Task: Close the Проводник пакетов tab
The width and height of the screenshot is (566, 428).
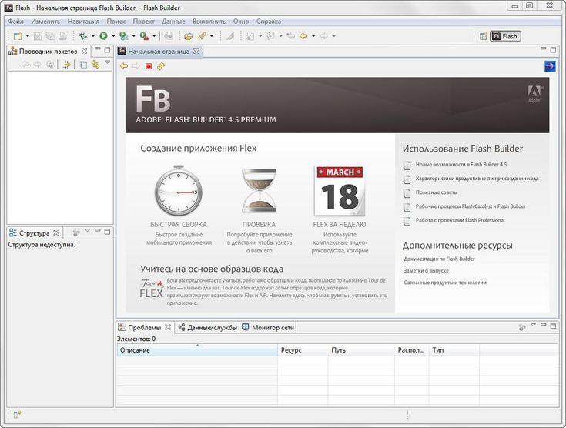Action: (84, 52)
